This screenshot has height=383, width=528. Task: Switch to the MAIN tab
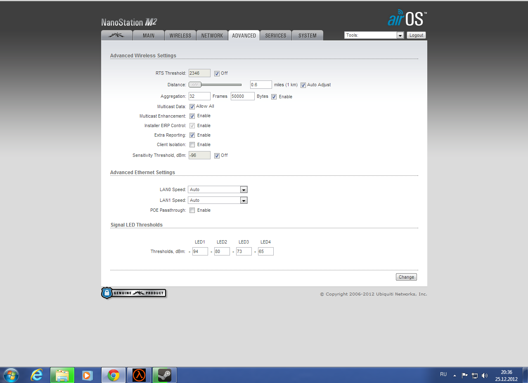coord(149,35)
